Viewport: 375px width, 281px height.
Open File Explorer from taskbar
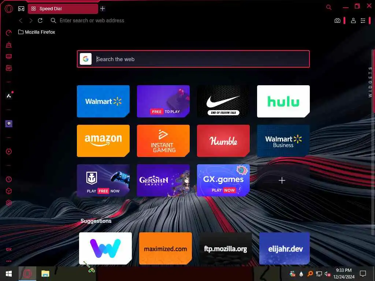click(45, 274)
